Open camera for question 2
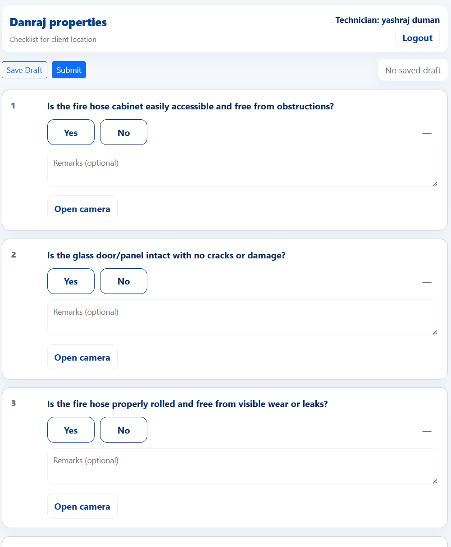The image size is (451, 547). (82, 357)
